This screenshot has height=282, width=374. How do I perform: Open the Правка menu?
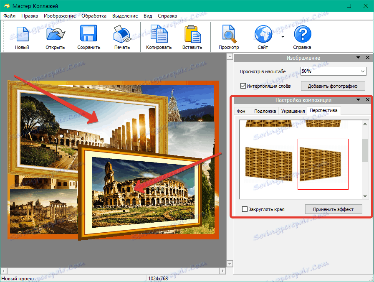coord(30,16)
